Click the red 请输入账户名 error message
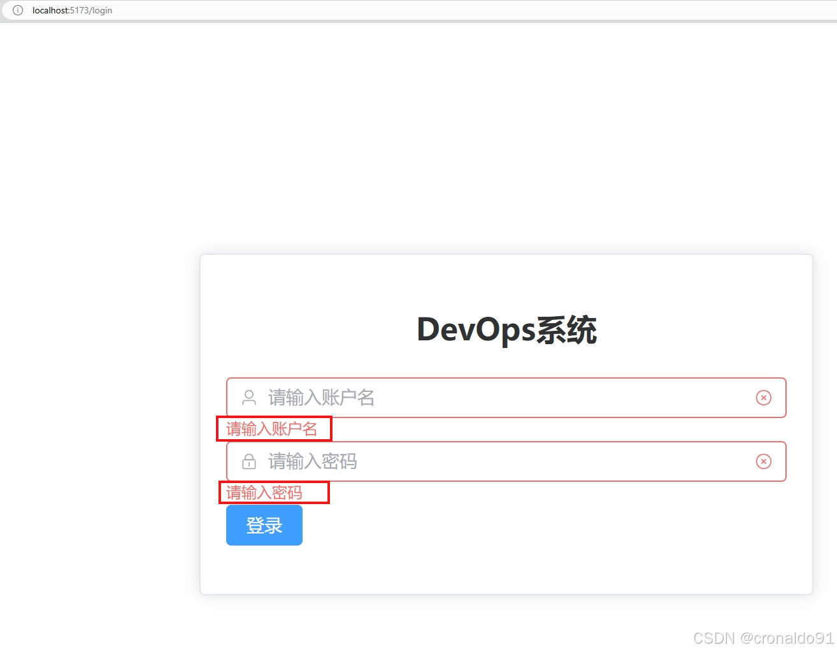The image size is (837, 652). (x=272, y=429)
